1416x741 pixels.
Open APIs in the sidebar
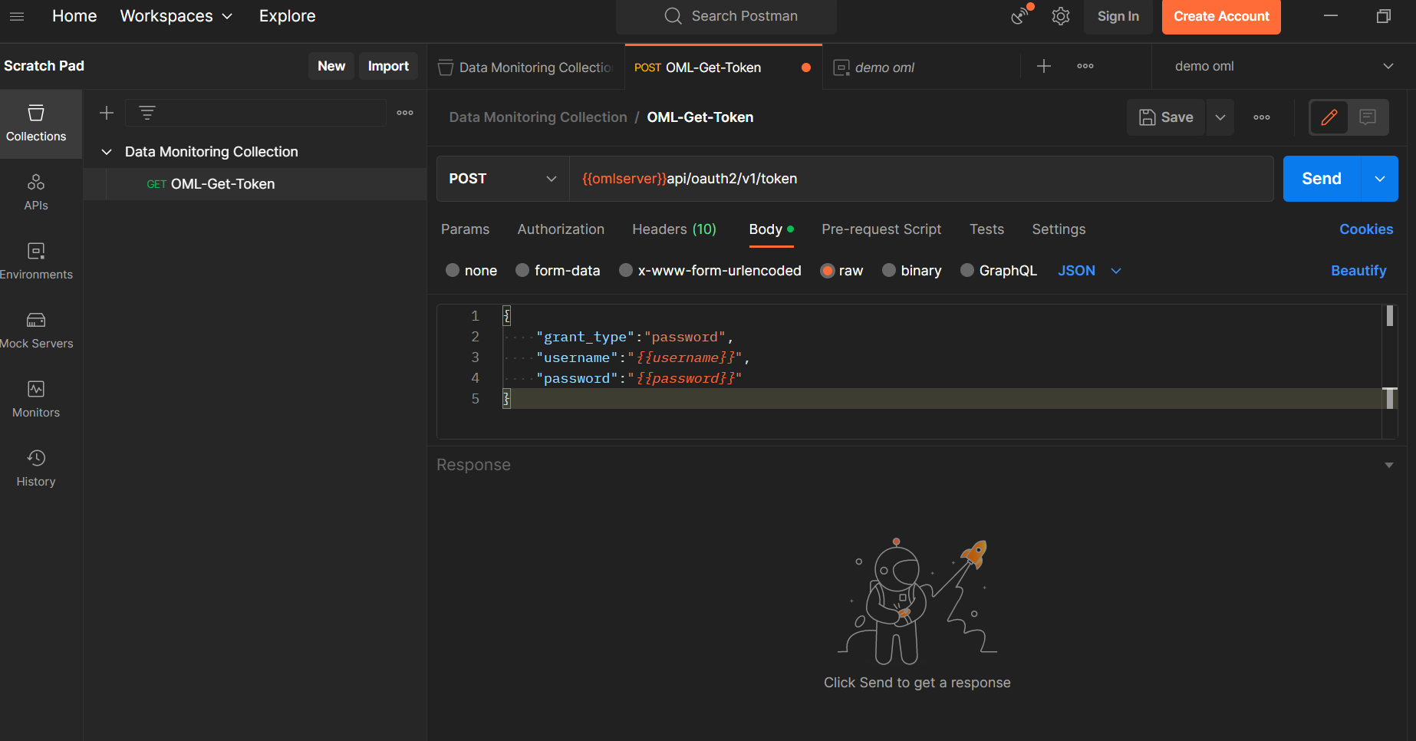click(36, 193)
